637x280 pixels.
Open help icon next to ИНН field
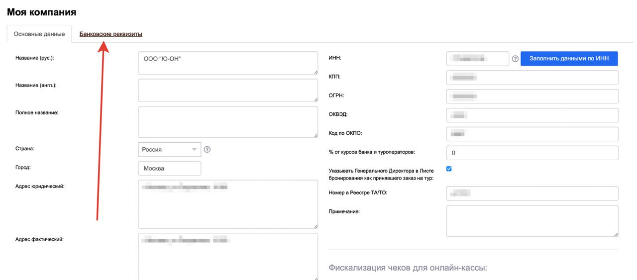click(x=515, y=59)
